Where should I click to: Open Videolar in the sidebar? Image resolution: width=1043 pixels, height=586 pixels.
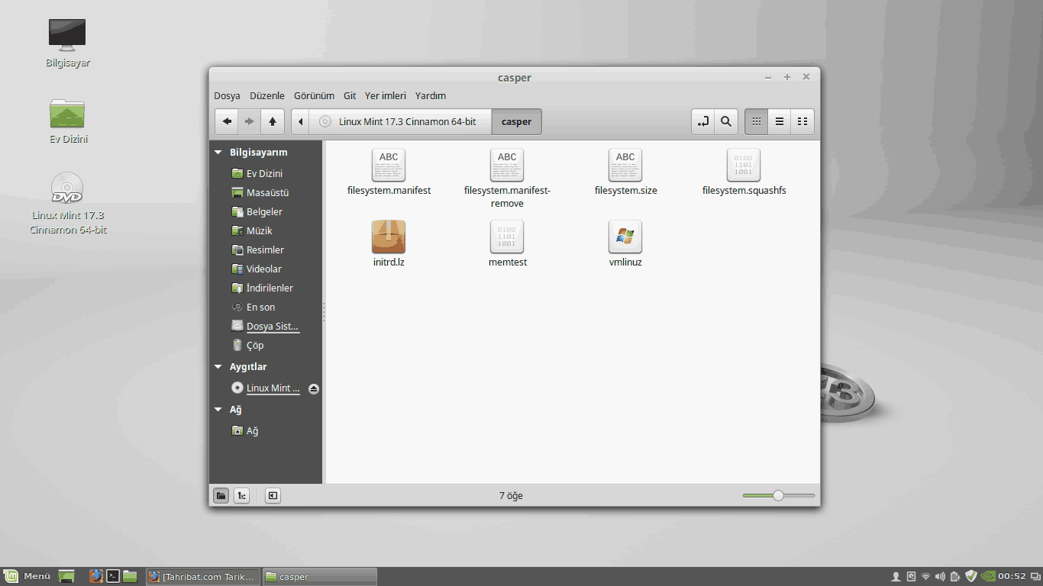[265, 269]
